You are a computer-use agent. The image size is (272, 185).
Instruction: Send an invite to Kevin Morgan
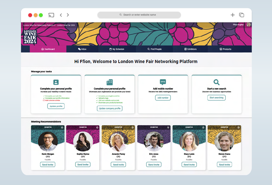pyautogui.click(x=48, y=165)
